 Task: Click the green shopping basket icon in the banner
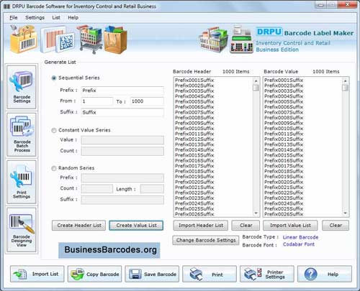pyautogui.click(x=214, y=40)
